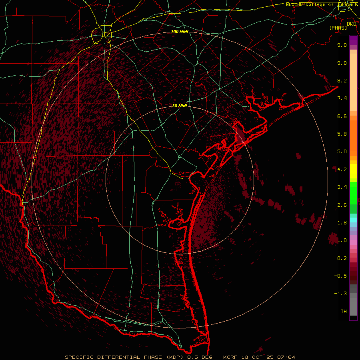Image resolution: width=360 pixels, height=360 pixels.
Task: Click the -1.3 value on the color scale
Action: [340, 294]
